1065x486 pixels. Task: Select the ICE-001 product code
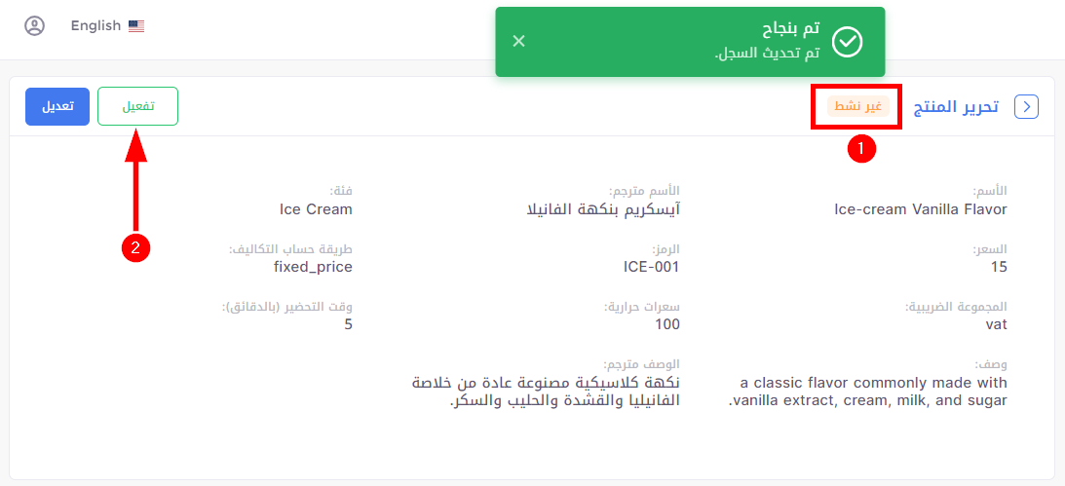[x=651, y=267]
